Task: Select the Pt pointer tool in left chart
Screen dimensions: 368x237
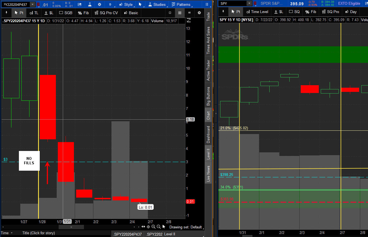Action: (19, 13)
